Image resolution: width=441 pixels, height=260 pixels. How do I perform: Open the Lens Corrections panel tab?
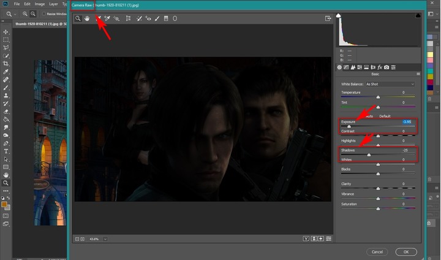pos(373,67)
